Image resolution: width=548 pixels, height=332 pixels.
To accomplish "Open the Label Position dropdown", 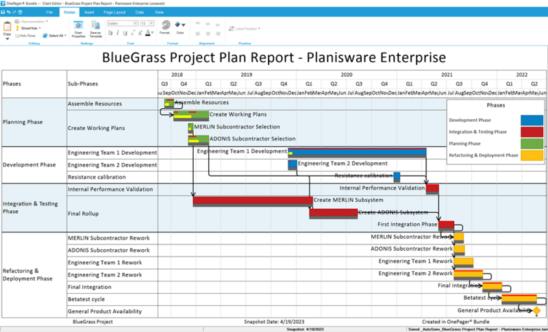I will coord(245,29).
